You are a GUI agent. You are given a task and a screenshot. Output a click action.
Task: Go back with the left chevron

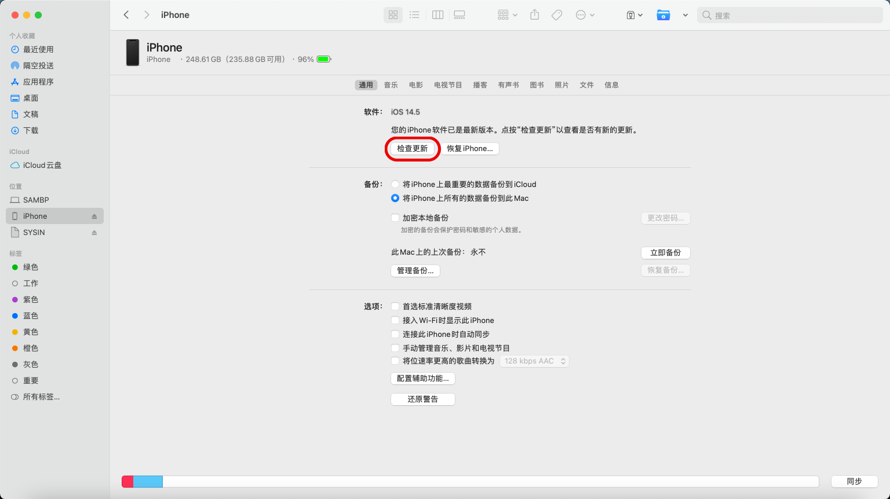[x=126, y=15]
